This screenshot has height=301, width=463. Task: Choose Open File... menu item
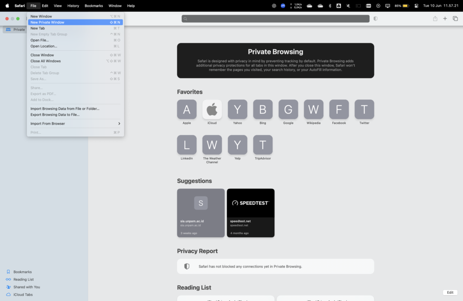[x=76, y=40]
